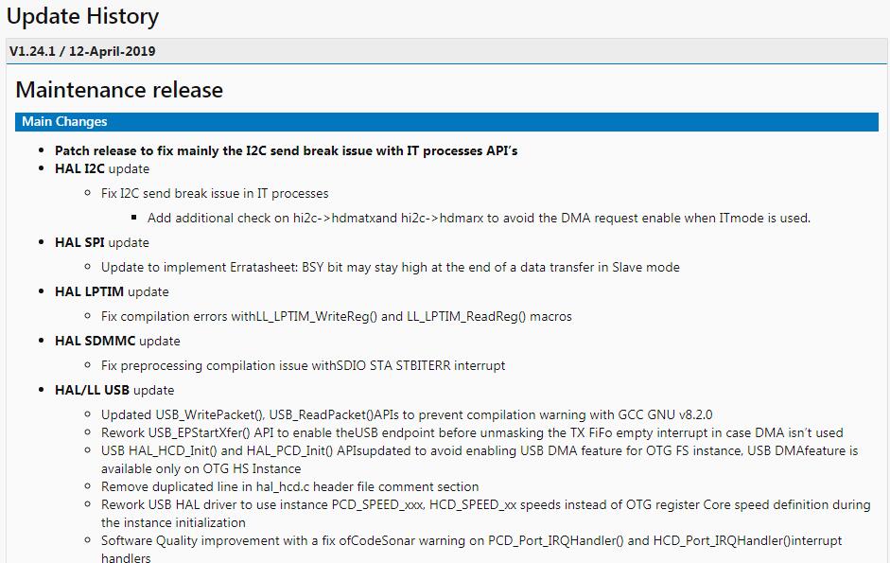Click the Erratasheet BSY bit sub-item
Screen dimensions: 890x563
tap(390, 267)
